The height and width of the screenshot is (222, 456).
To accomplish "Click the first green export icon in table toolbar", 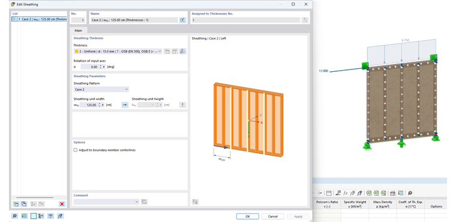I will (369, 193).
